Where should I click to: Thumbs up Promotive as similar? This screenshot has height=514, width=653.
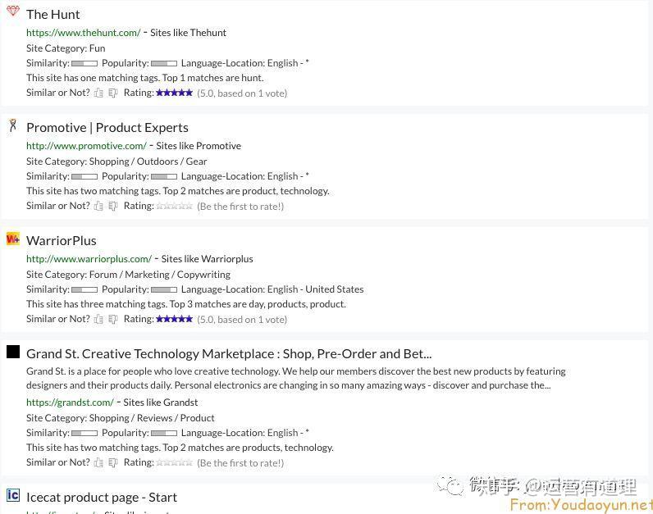[98, 206]
